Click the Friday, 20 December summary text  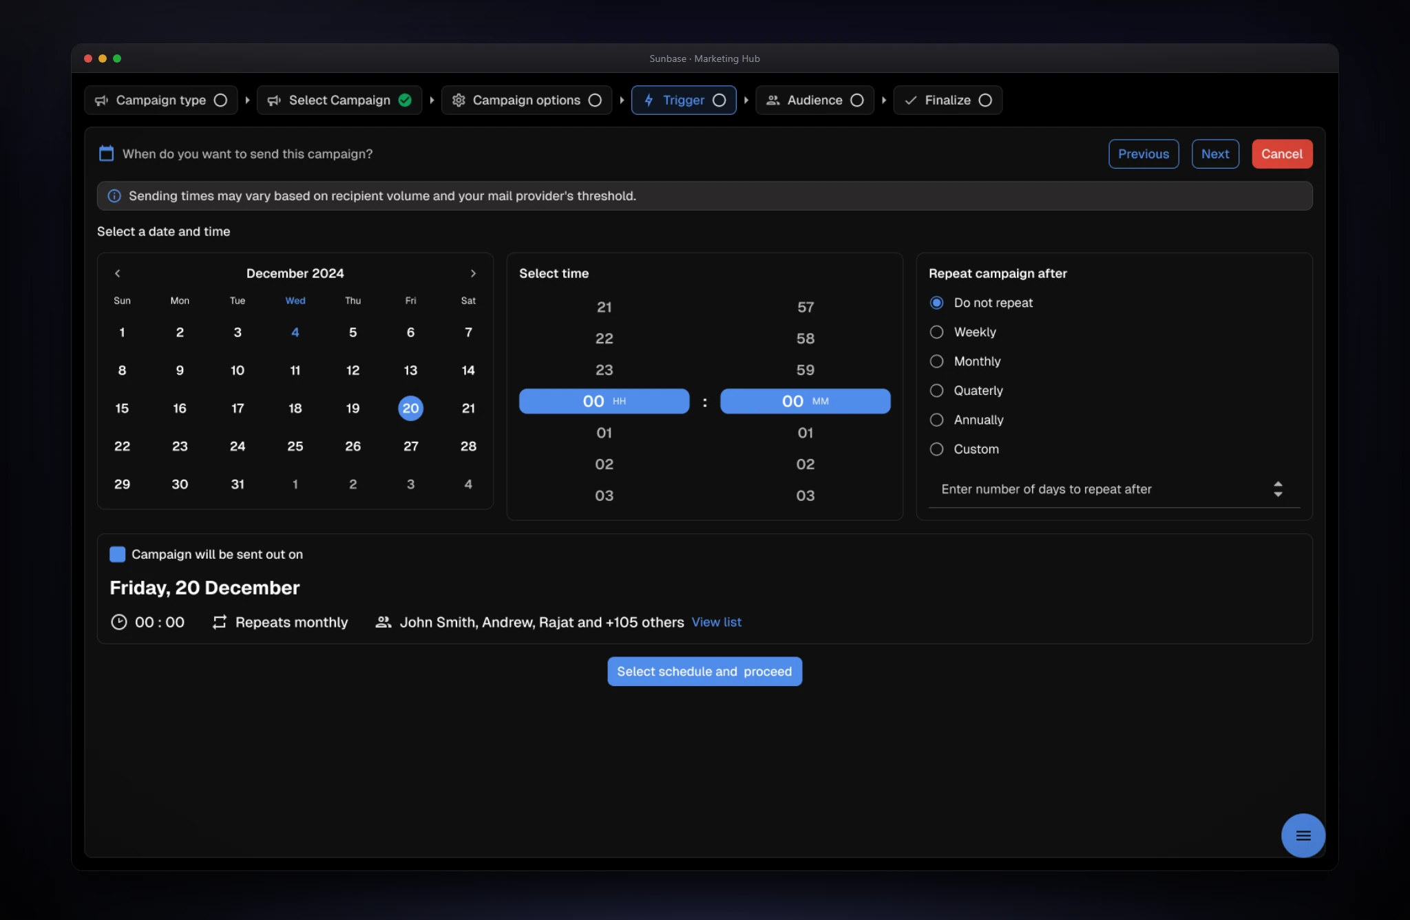coord(204,588)
